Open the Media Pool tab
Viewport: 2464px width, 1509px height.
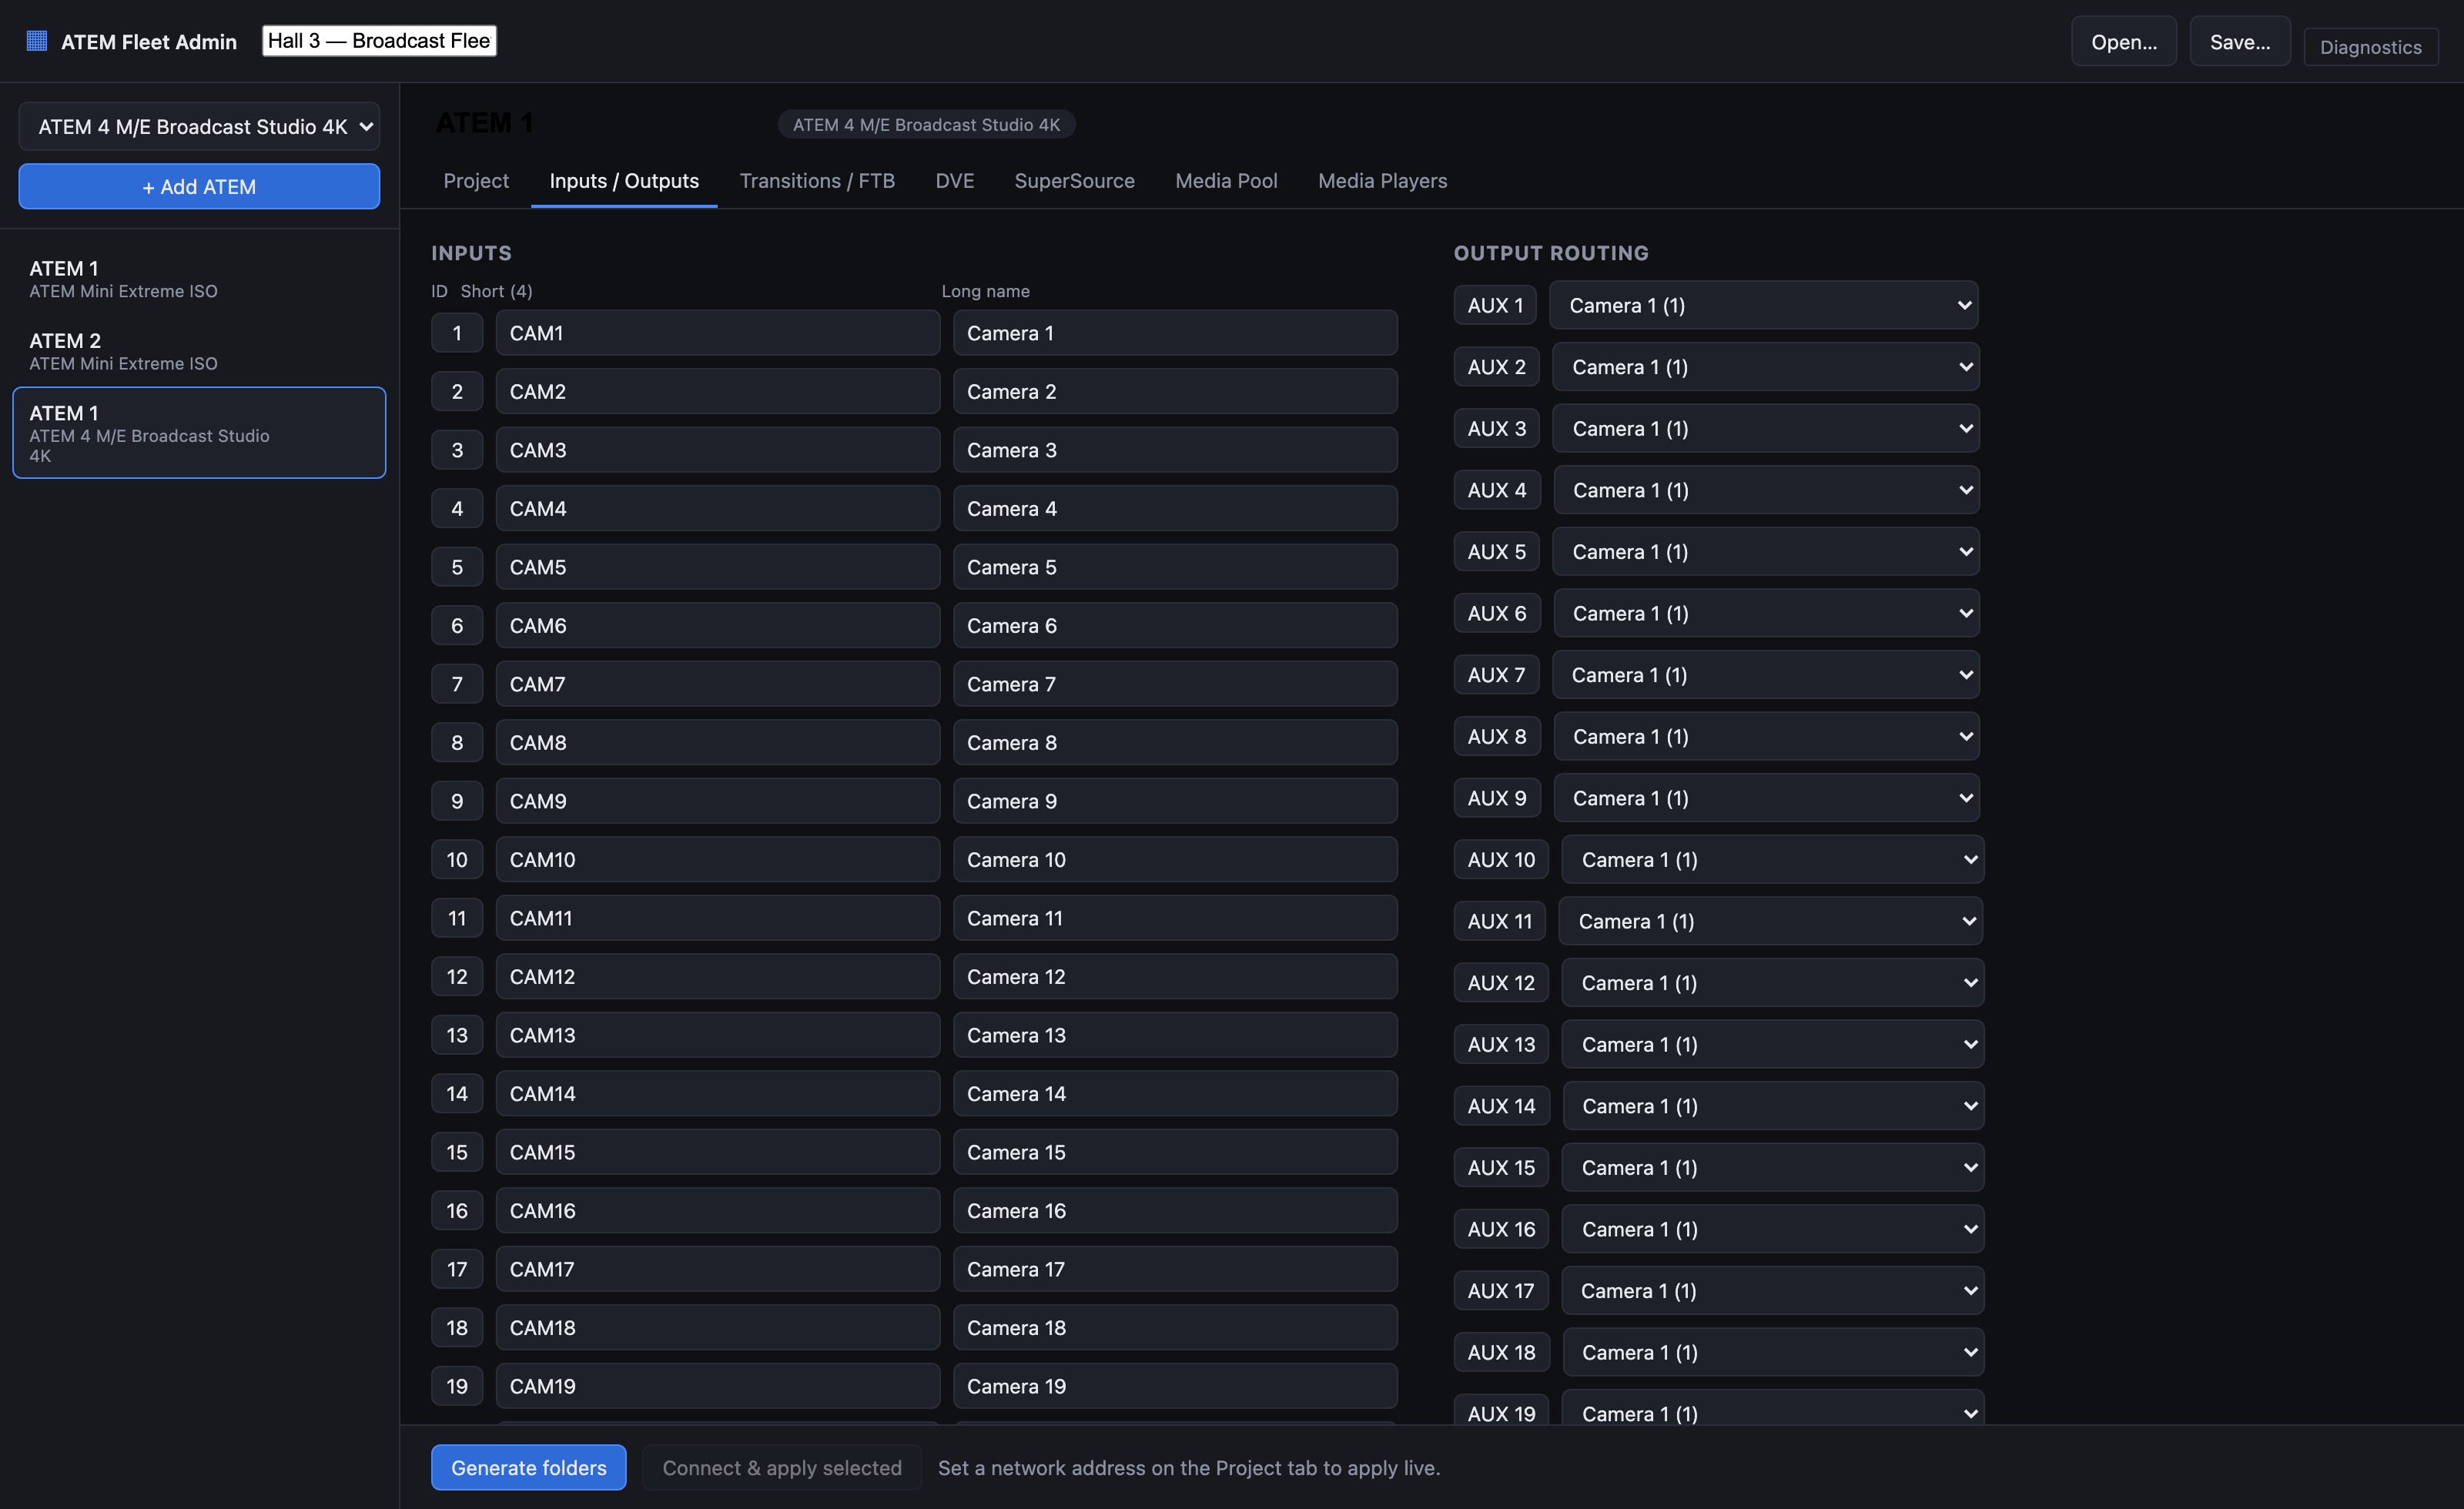tap(1226, 181)
